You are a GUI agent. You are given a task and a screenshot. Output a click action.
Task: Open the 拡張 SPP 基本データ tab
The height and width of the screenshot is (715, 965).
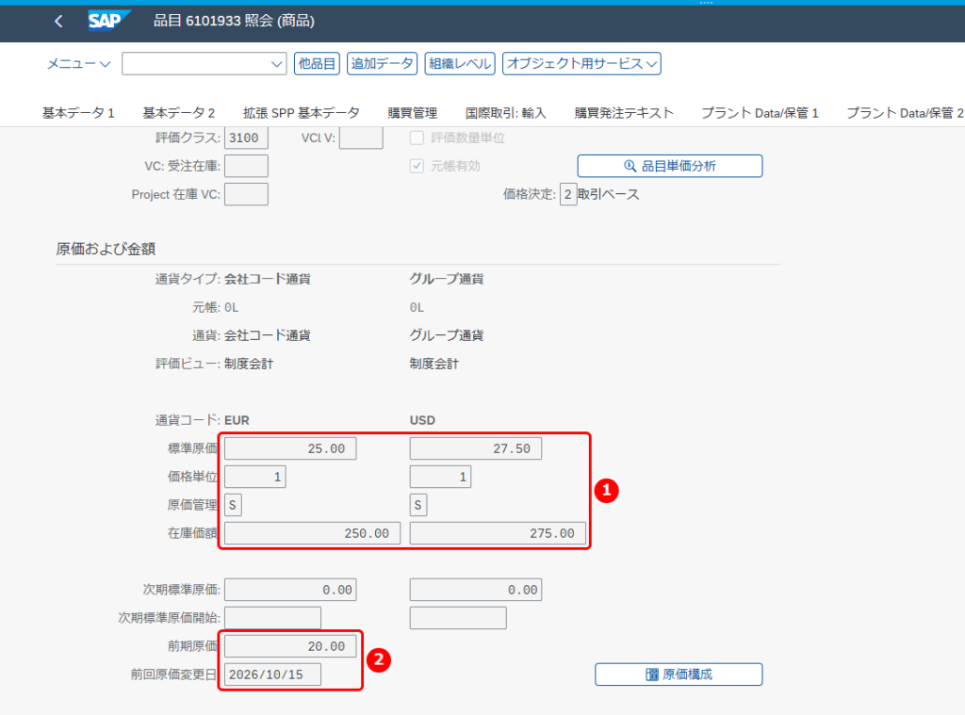click(301, 113)
